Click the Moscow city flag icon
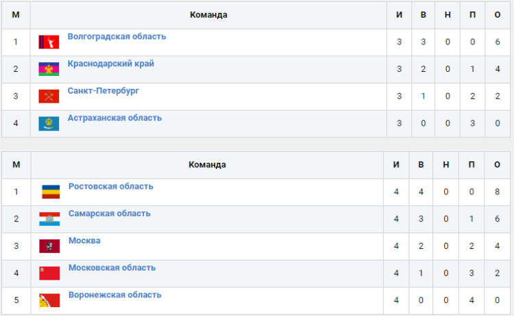 50,246
